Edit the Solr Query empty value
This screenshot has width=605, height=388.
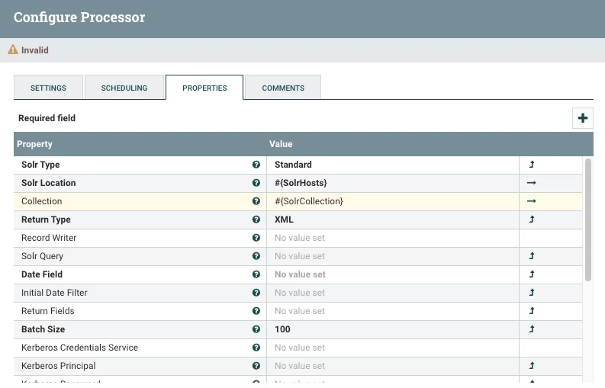pos(392,256)
